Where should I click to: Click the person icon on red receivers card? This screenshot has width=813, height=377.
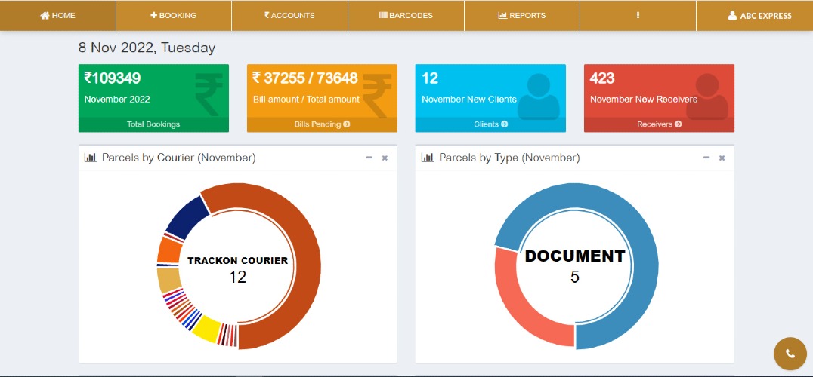[x=707, y=97]
